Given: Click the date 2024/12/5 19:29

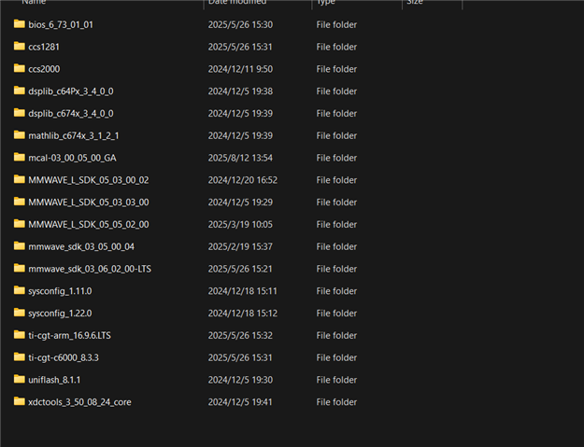Looking at the screenshot, I should click(x=240, y=203).
